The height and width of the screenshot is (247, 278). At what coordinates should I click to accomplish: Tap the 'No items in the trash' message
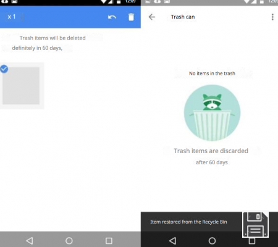click(212, 73)
